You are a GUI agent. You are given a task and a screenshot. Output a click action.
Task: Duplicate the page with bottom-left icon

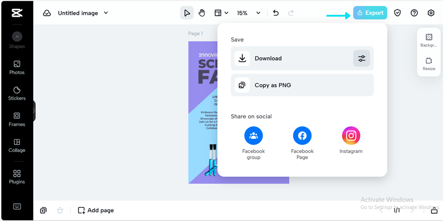pyautogui.click(x=43, y=210)
